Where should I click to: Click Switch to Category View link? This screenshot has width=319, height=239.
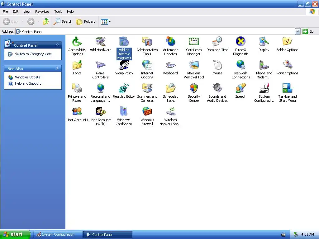pyautogui.click(x=33, y=54)
